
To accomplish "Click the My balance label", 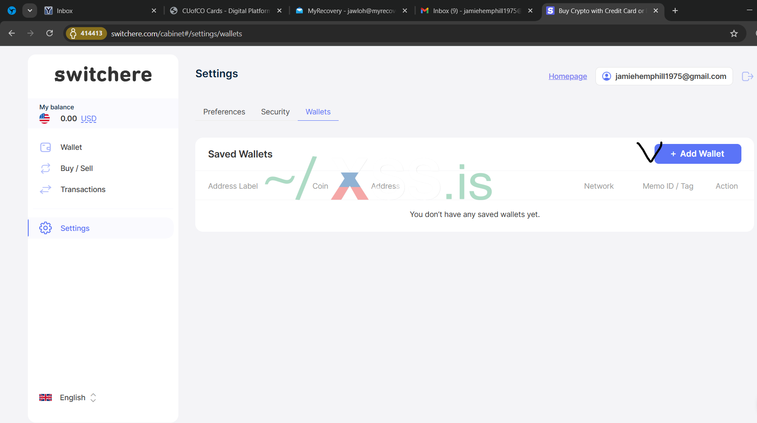I will click(57, 107).
